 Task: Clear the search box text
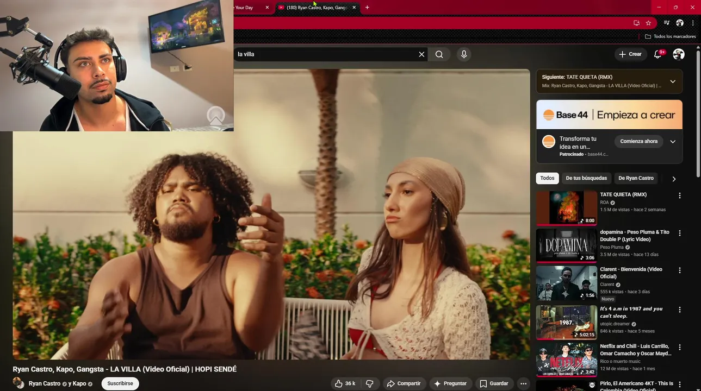421,54
